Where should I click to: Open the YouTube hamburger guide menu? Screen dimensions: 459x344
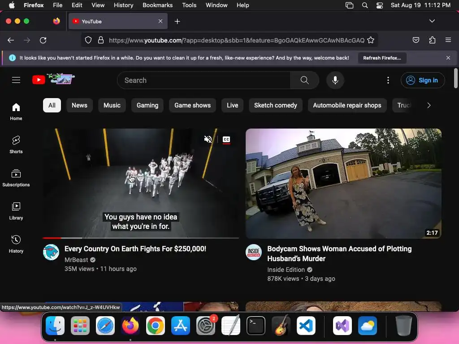tap(16, 80)
